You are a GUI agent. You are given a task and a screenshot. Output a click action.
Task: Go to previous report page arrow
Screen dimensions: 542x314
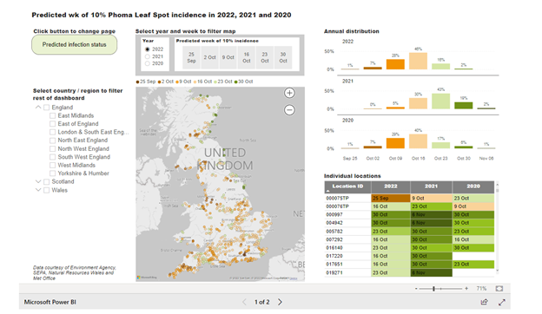coord(244,302)
